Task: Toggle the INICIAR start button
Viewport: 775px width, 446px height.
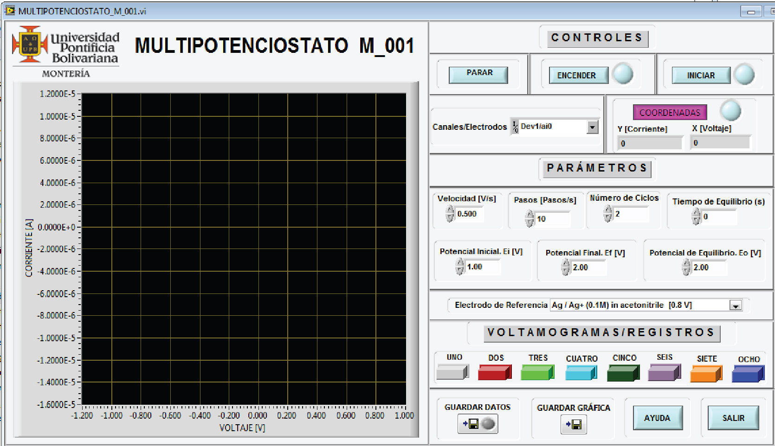Action: (701, 75)
